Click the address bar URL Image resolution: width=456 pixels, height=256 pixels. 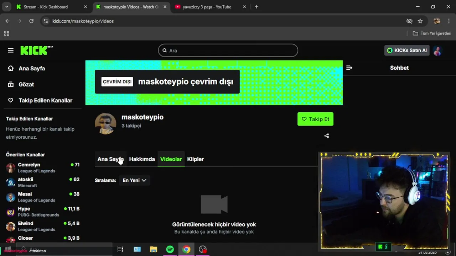click(x=83, y=21)
